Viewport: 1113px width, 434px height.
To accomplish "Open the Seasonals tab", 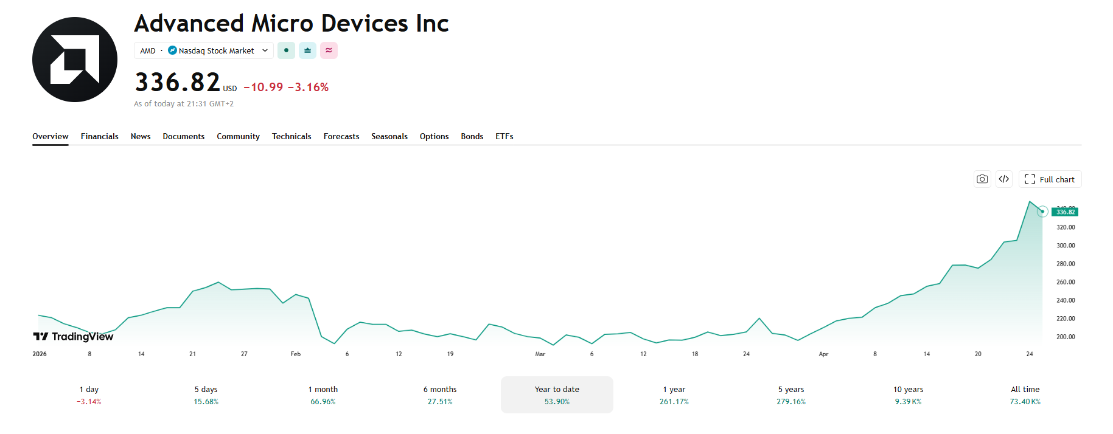I will pyautogui.click(x=389, y=136).
